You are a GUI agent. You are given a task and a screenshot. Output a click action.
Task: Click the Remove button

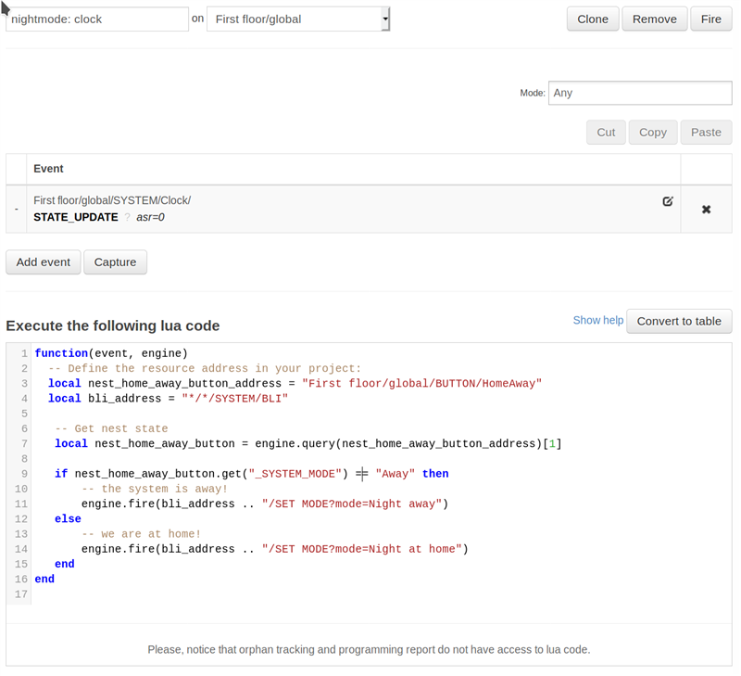654,19
